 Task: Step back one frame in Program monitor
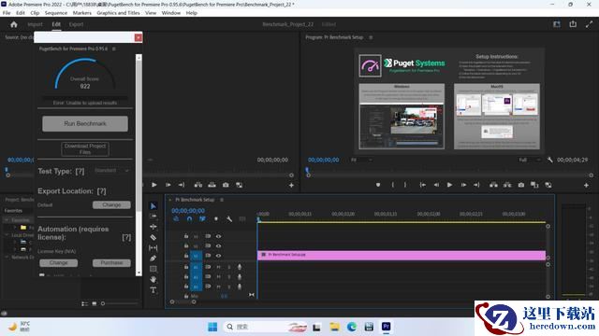(x=436, y=185)
